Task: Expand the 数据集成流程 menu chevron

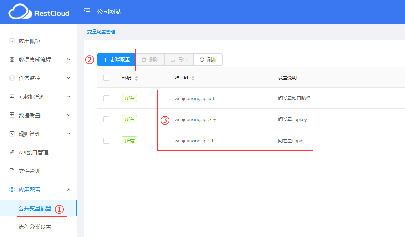Action: pyautogui.click(x=68, y=60)
